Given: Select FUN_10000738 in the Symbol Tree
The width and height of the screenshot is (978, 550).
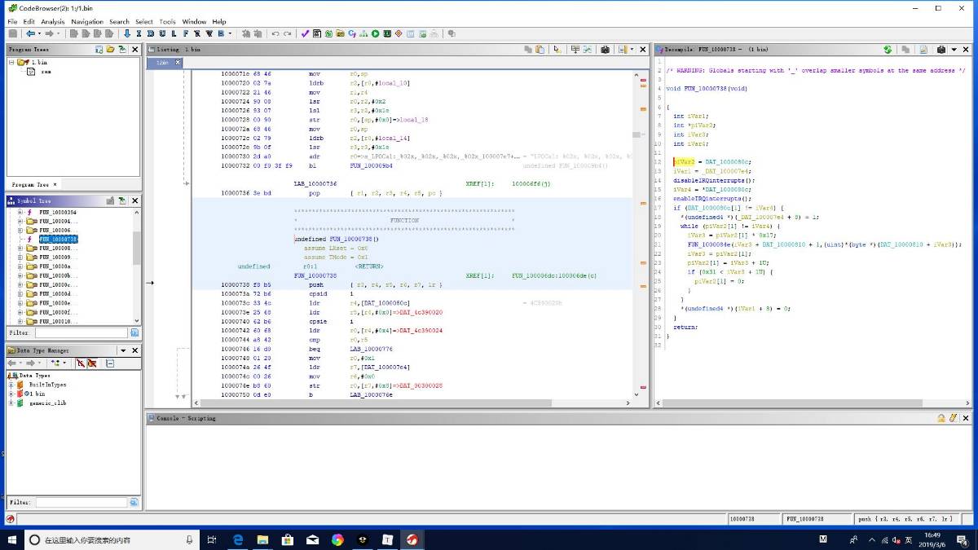Looking at the screenshot, I should click(57, 240).
